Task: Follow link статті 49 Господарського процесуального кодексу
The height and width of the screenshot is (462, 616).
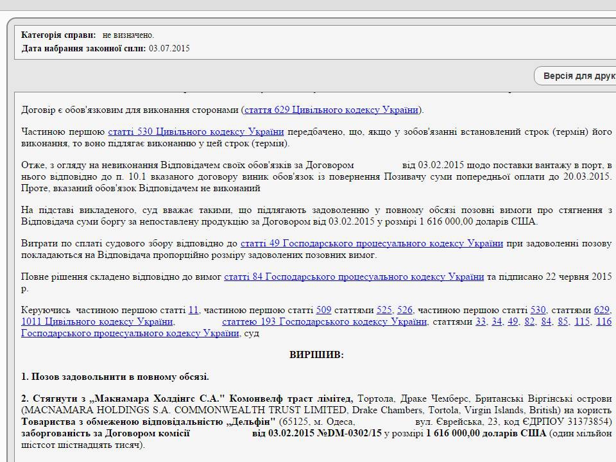Action: click(x=372, y=244)
